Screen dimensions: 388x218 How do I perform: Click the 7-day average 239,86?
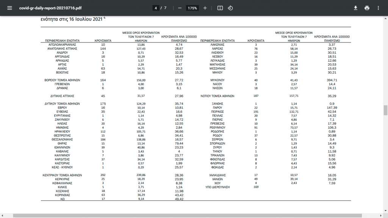(141, 175)
